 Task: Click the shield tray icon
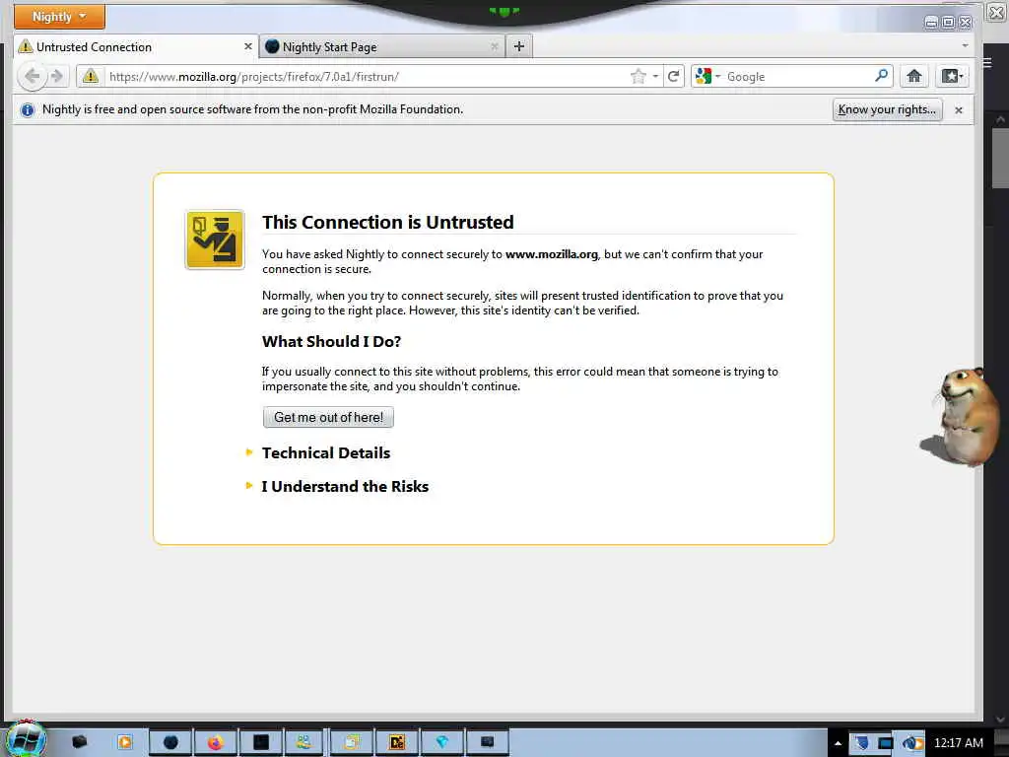pos(861,743)
